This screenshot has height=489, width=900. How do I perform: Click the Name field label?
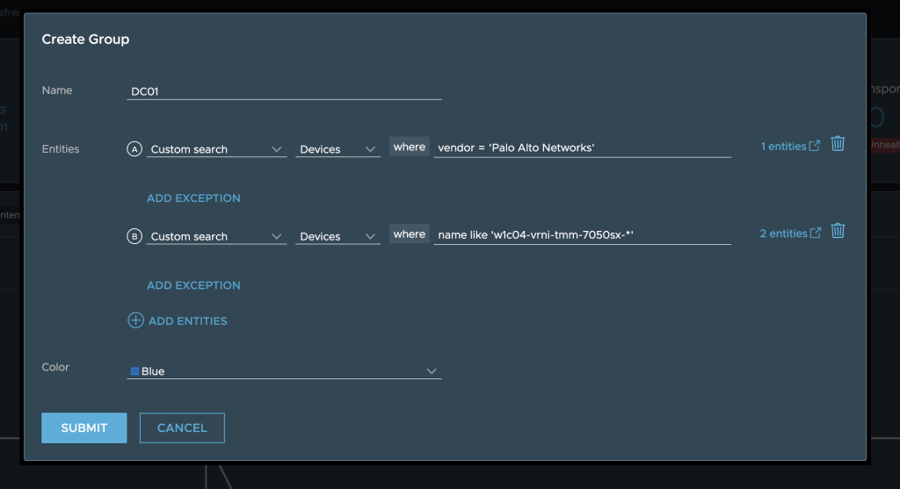pos(57,90)
